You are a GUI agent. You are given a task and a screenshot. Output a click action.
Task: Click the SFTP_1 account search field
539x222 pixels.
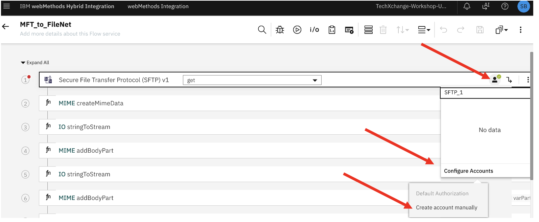point(485,93)
